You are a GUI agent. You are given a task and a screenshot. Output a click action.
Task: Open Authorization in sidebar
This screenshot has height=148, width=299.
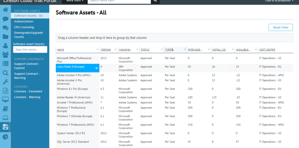tap(24, 21)
